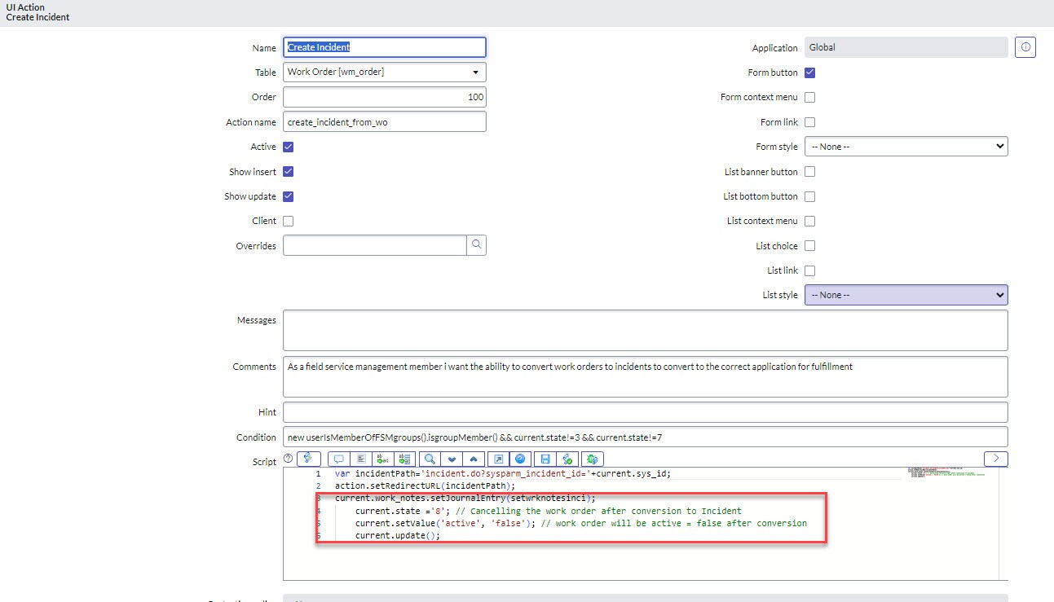The height and width of the screenshot is (602, 1054).
Task: Click the Messages text area
Action: [x=646, y=330]
